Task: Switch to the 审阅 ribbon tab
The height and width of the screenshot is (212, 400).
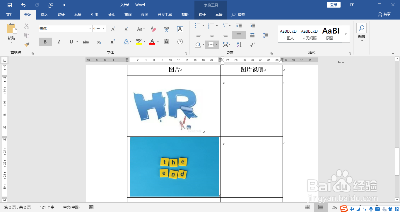Action: 128,15
